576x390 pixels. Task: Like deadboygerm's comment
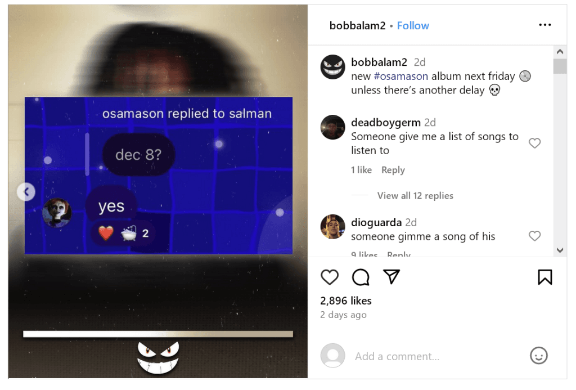coord(534,143)
